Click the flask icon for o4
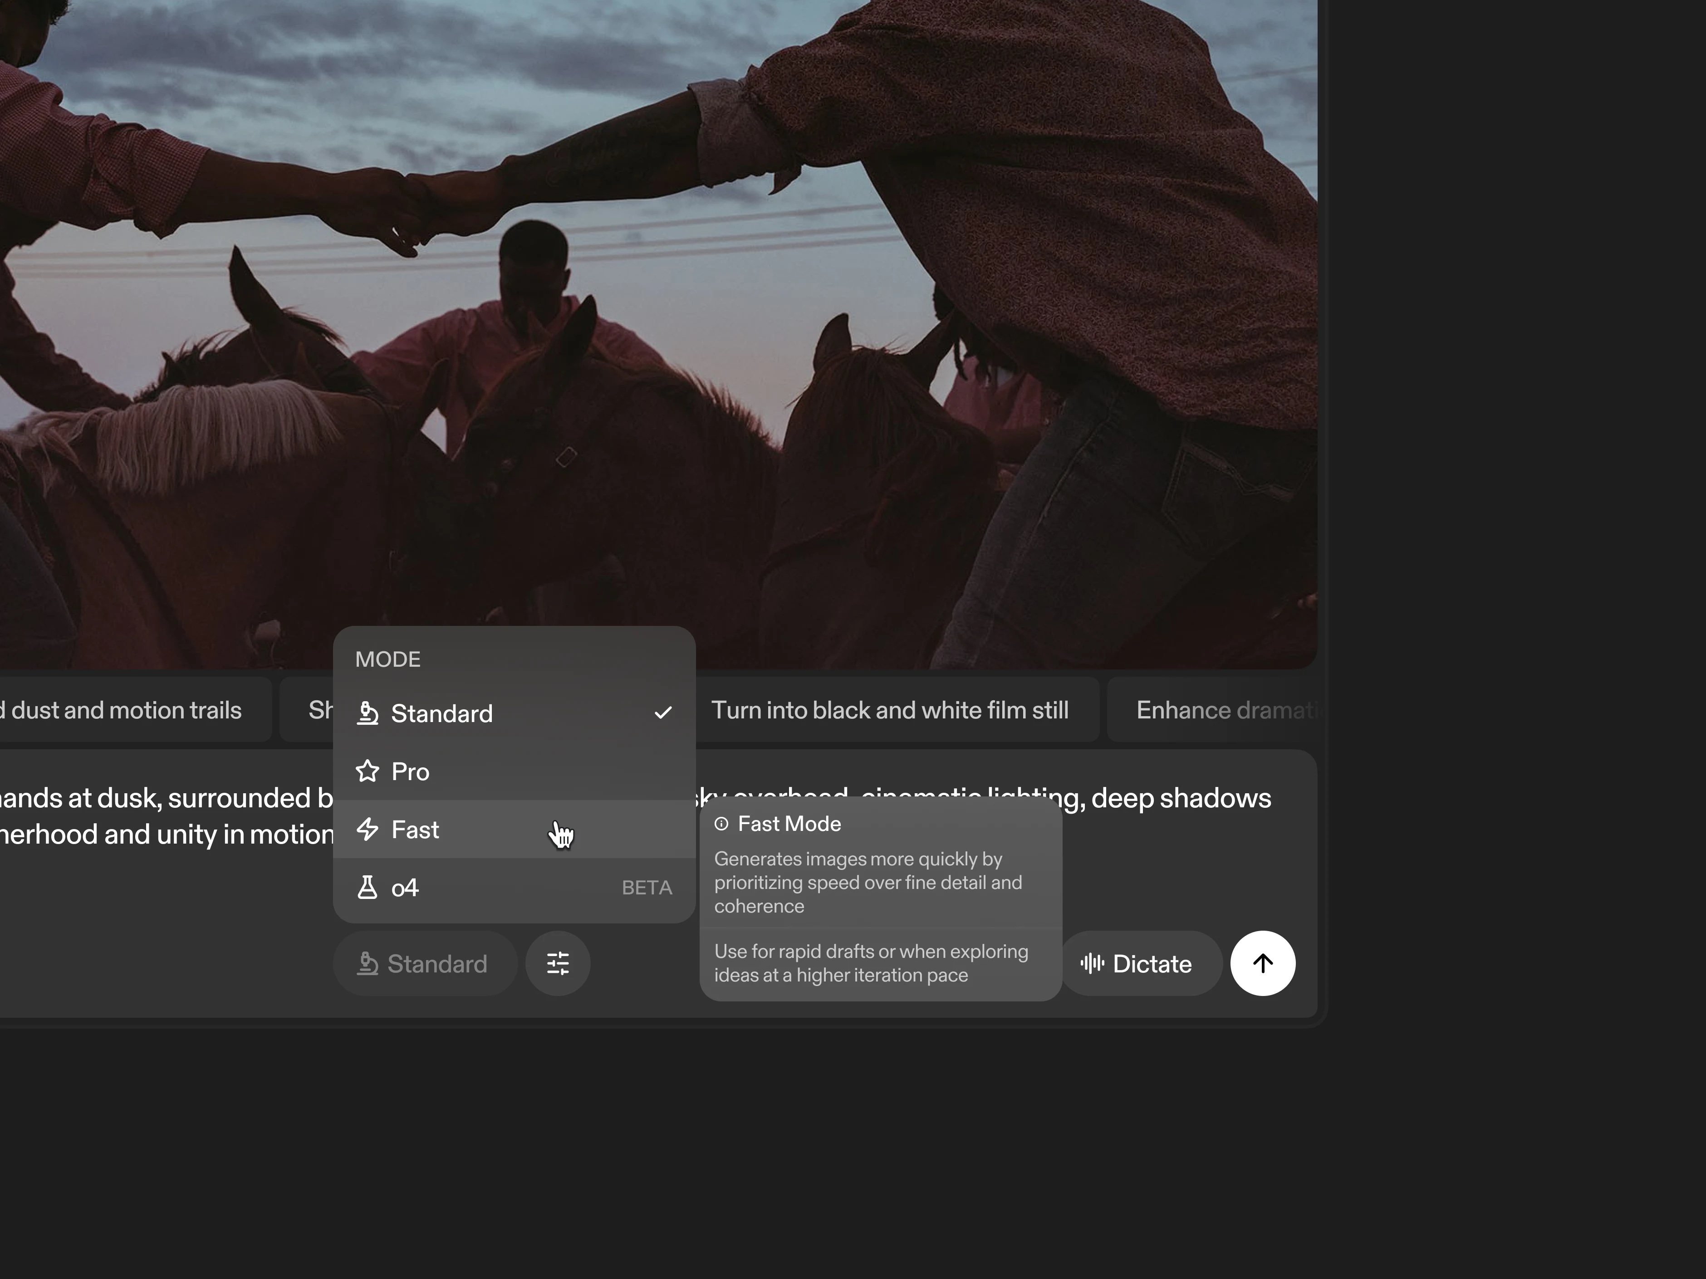1706x1279 pixels. [367, 887]
